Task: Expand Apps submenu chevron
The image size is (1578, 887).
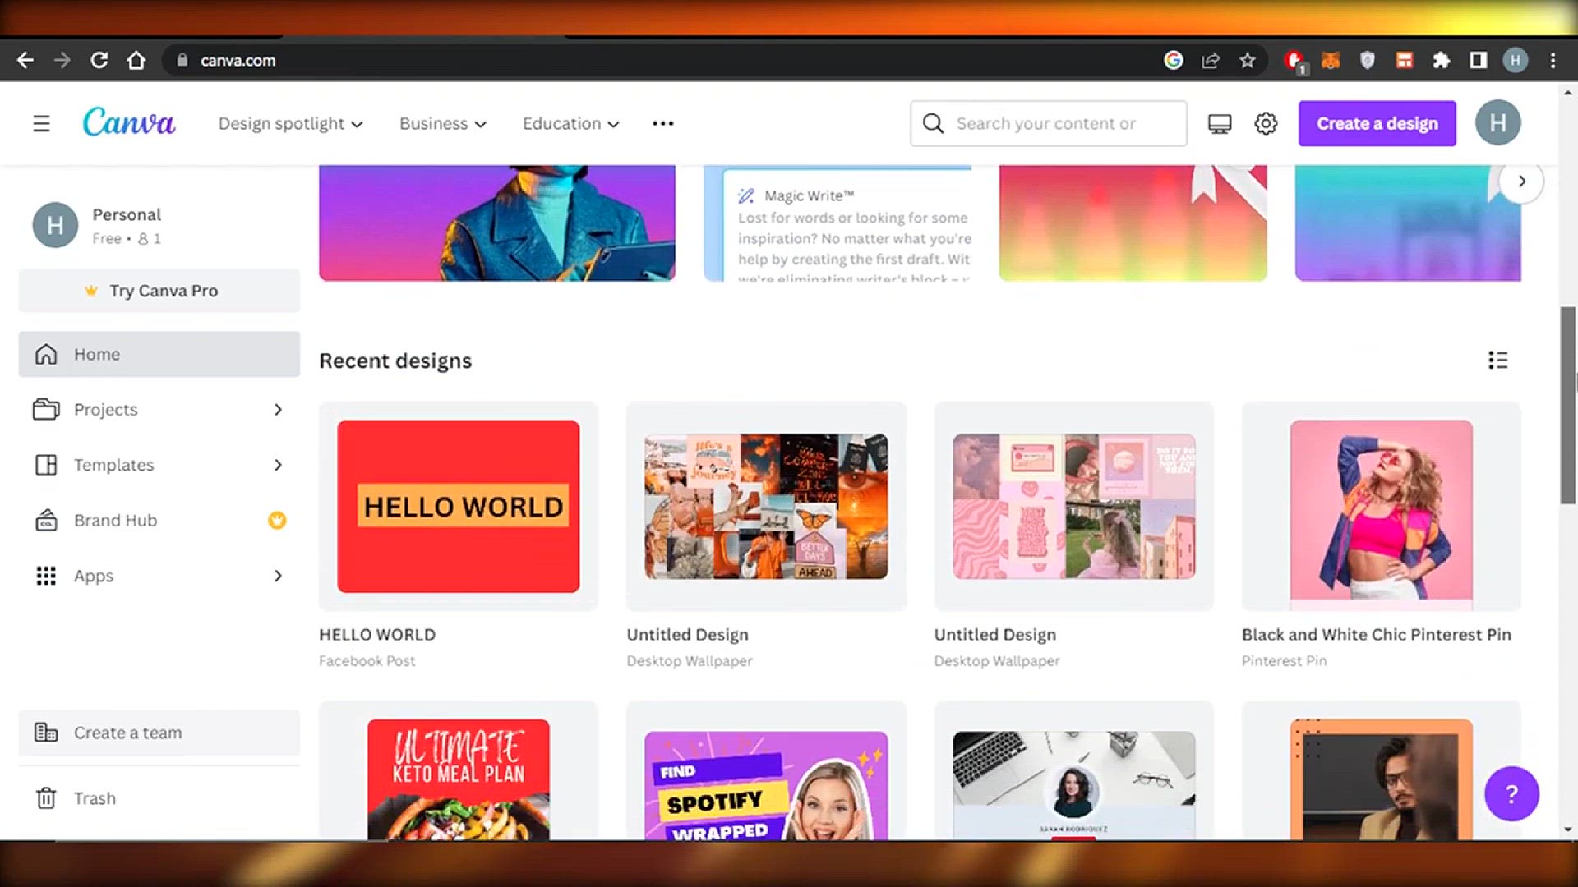Action: pos(278,576)
